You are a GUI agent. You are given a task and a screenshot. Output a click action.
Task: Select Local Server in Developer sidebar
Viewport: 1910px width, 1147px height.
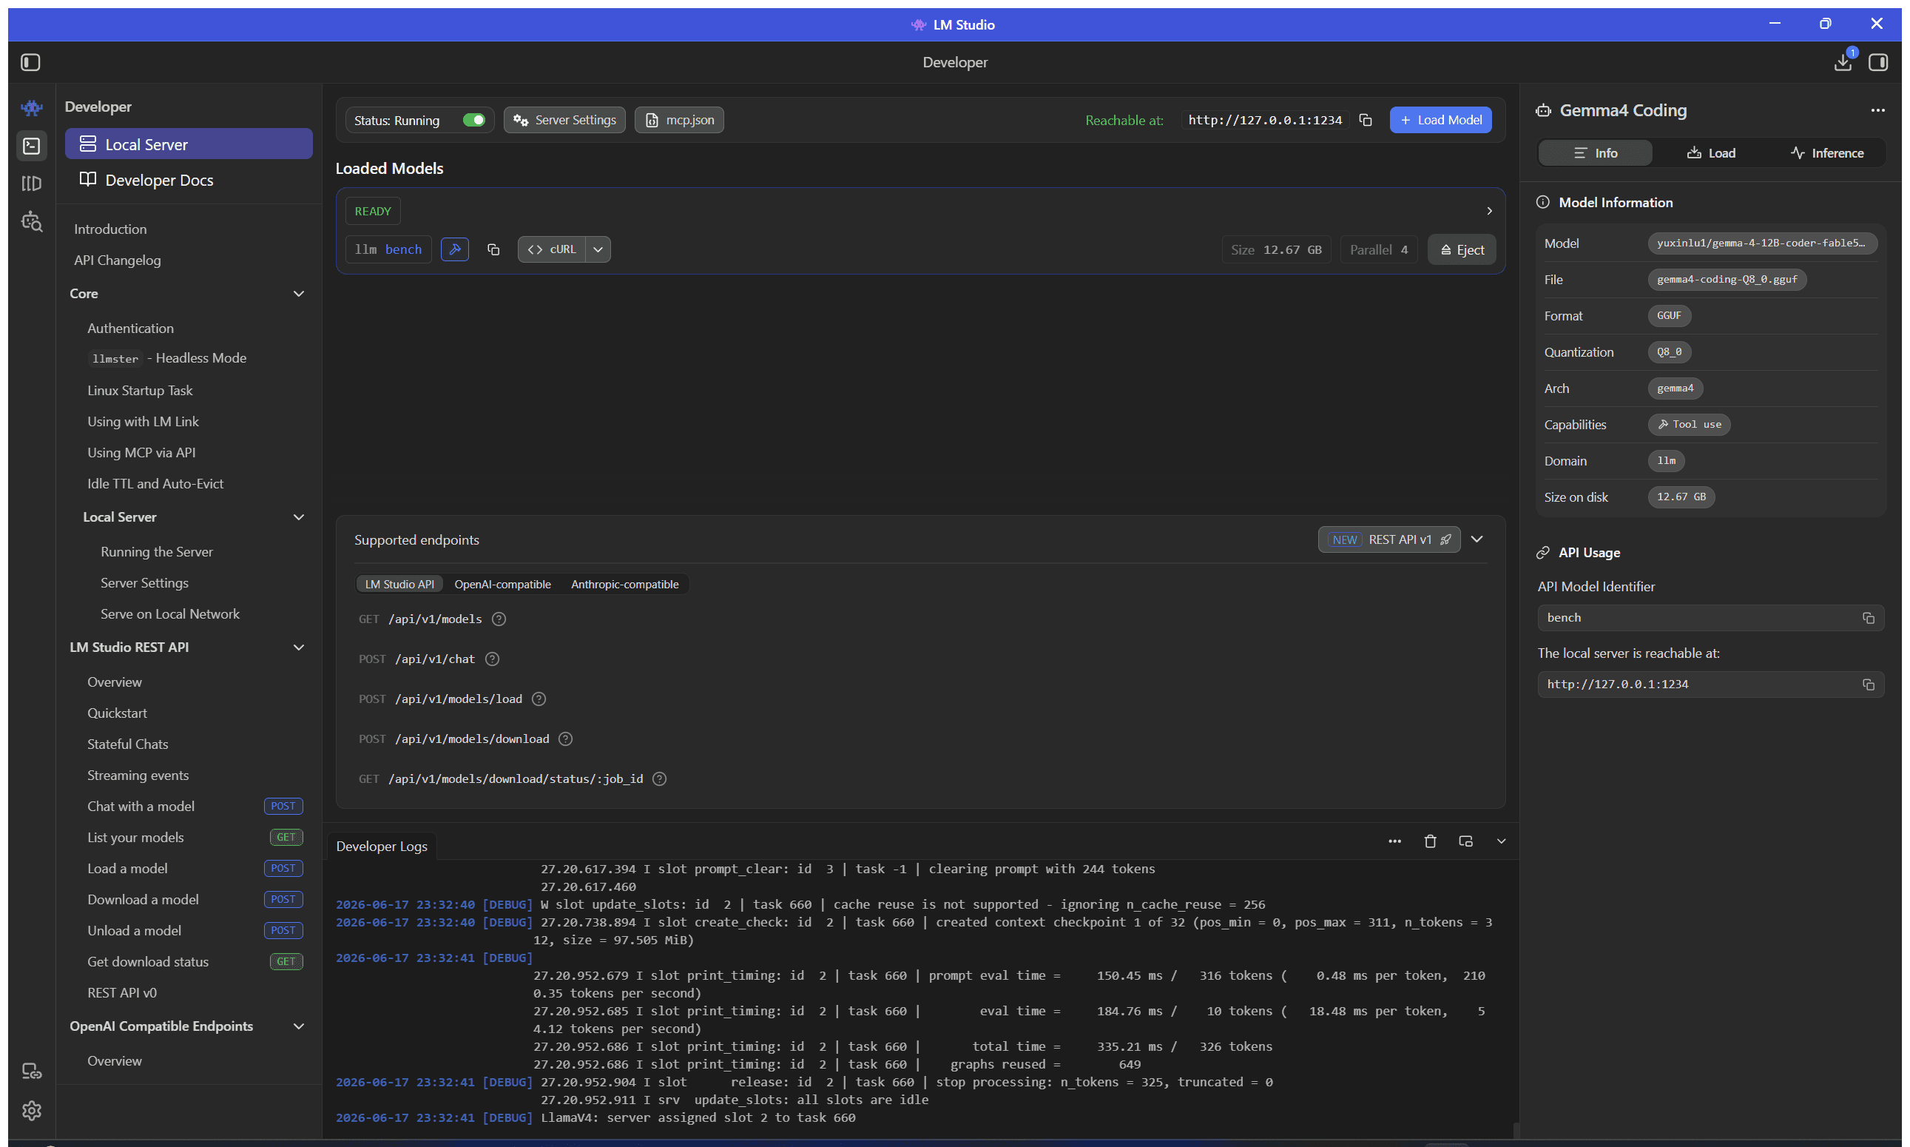[x=189, y=144]
